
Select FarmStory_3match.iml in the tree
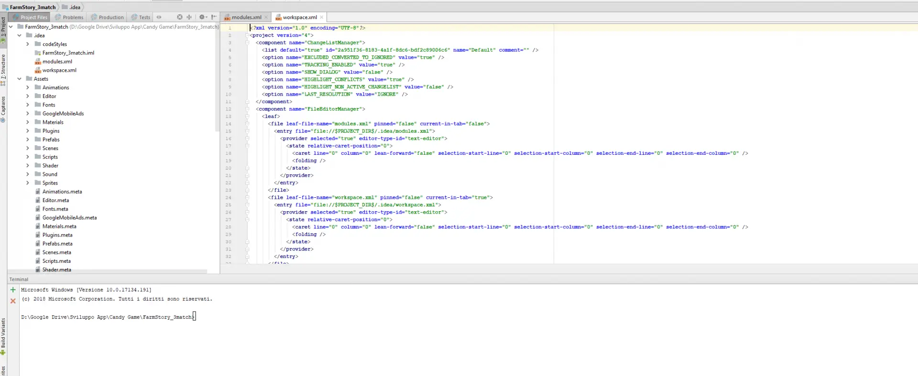68,53
